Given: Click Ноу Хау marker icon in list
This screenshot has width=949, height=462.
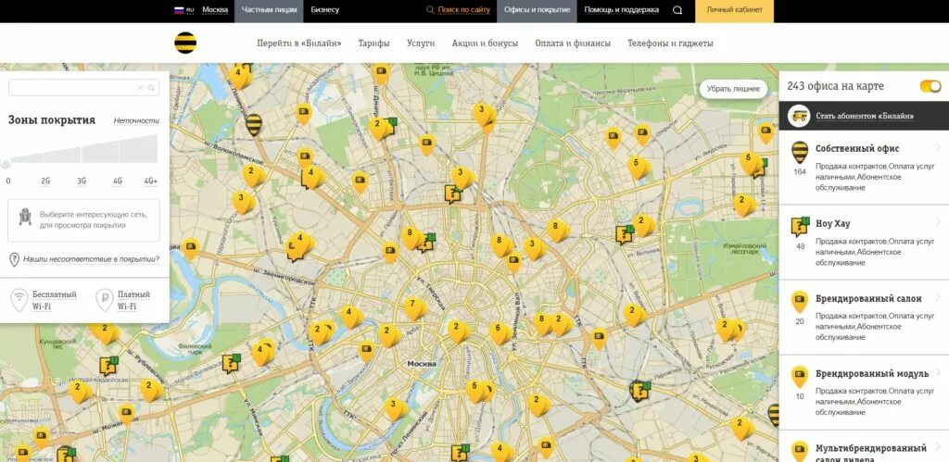Looking at the screenshot, I should coord(800,226).
